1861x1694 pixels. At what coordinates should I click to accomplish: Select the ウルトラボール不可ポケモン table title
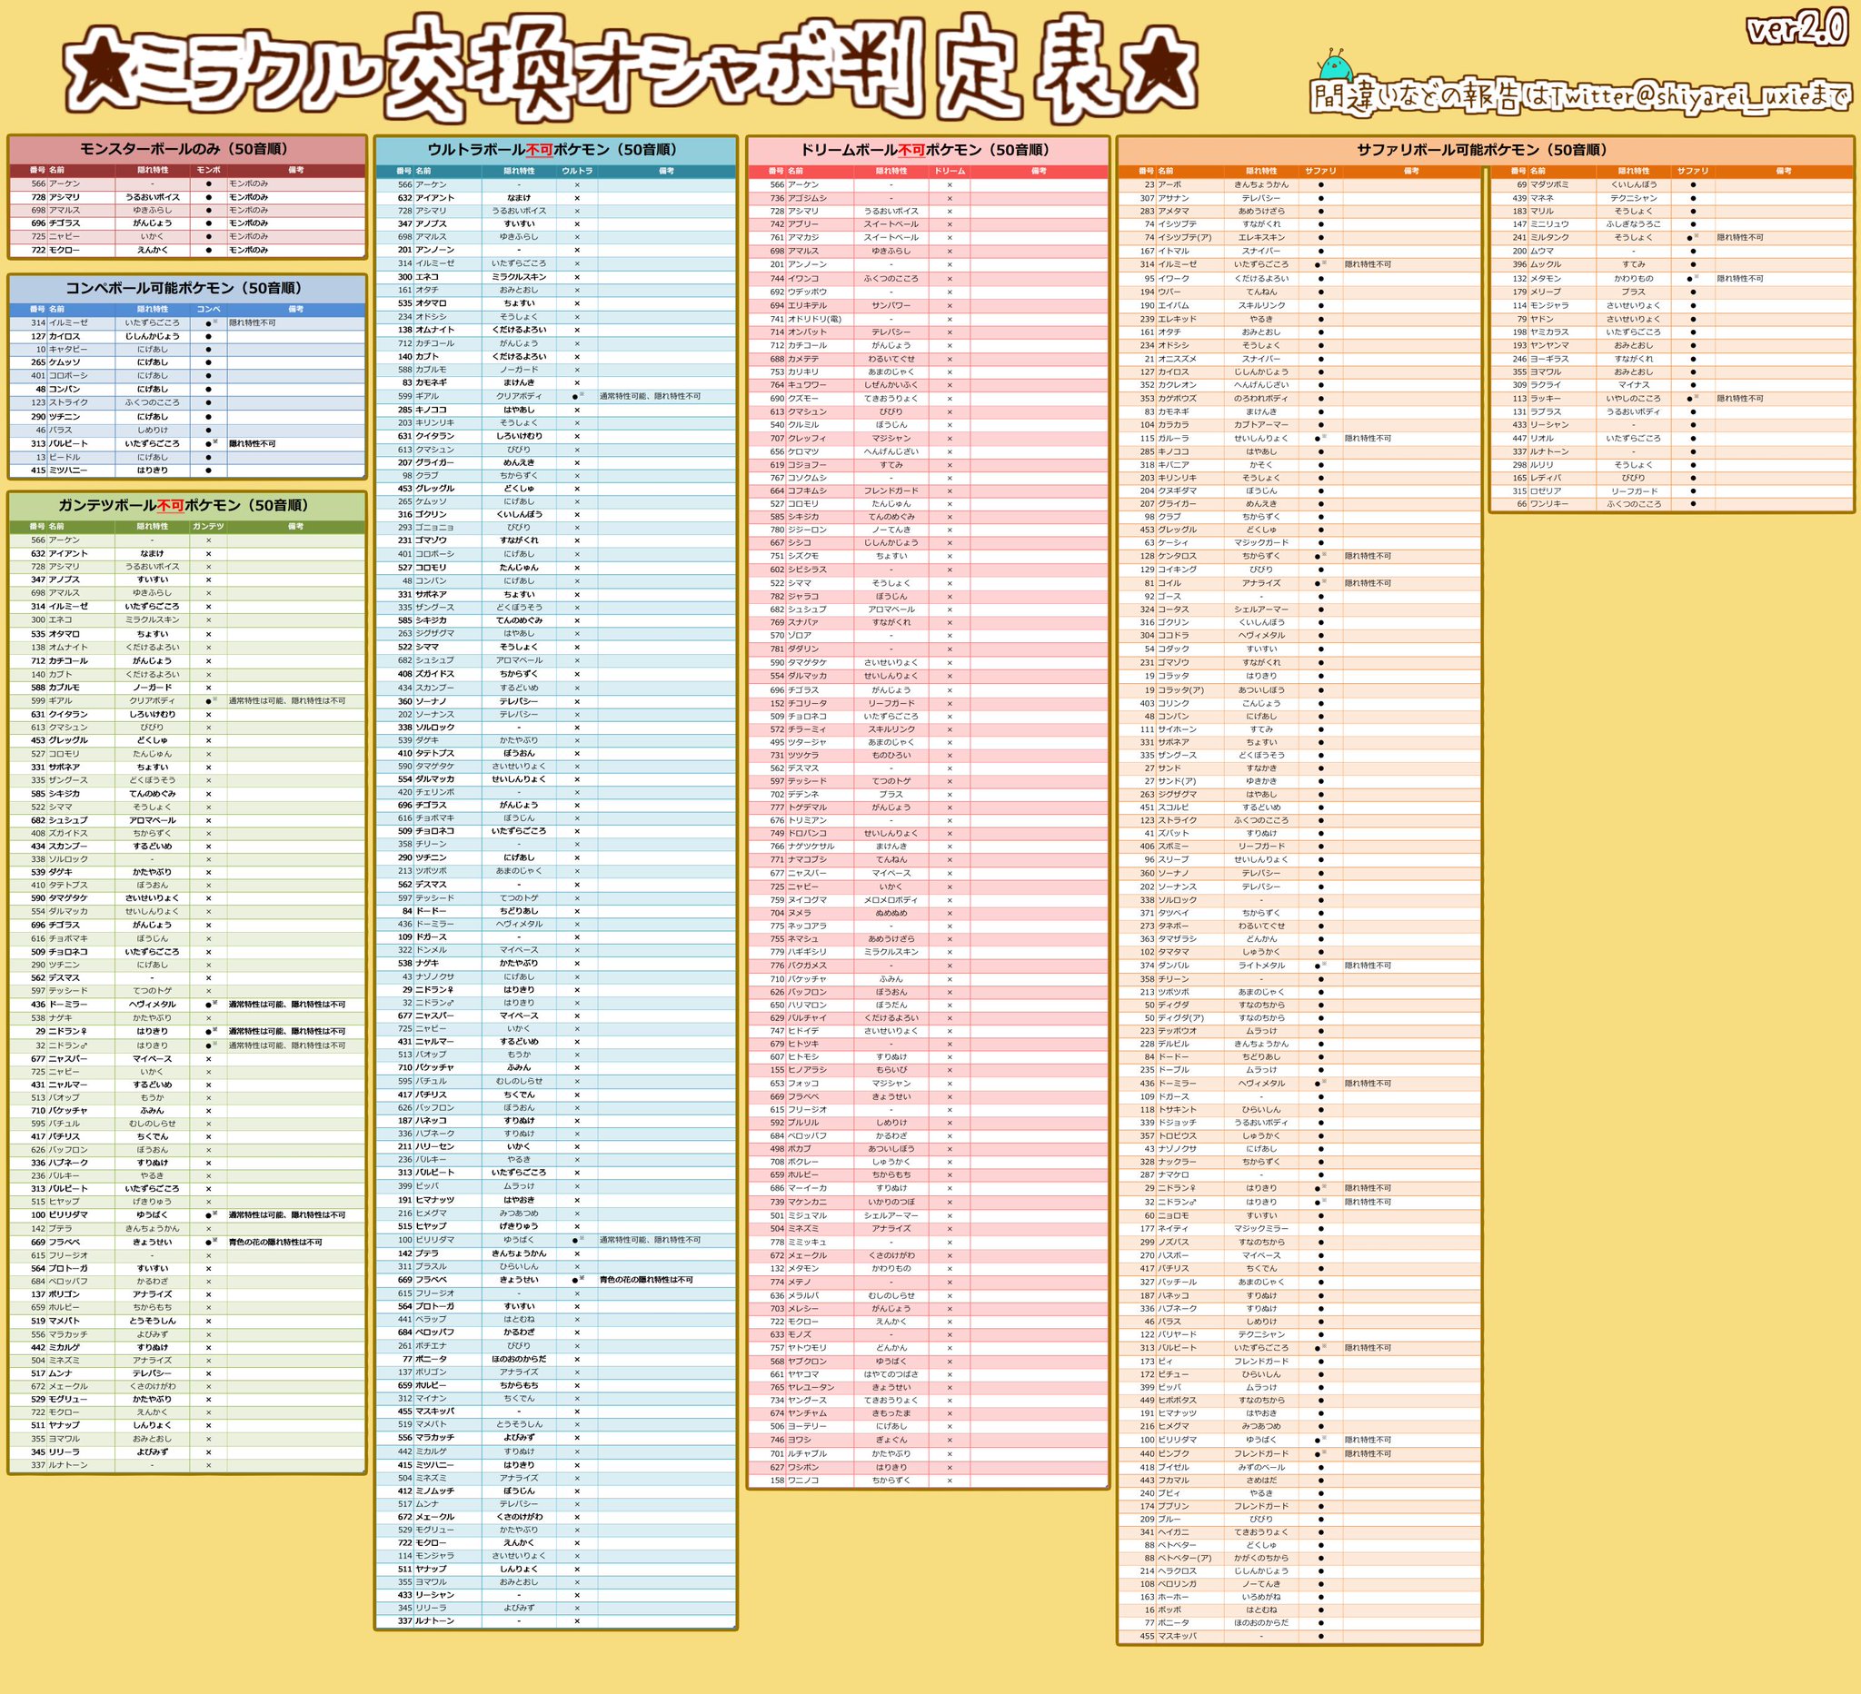[553, 150]
